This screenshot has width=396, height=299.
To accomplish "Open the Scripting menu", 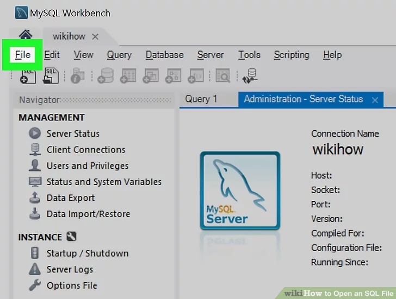I will pyautogui.click(x=291, y=55).
